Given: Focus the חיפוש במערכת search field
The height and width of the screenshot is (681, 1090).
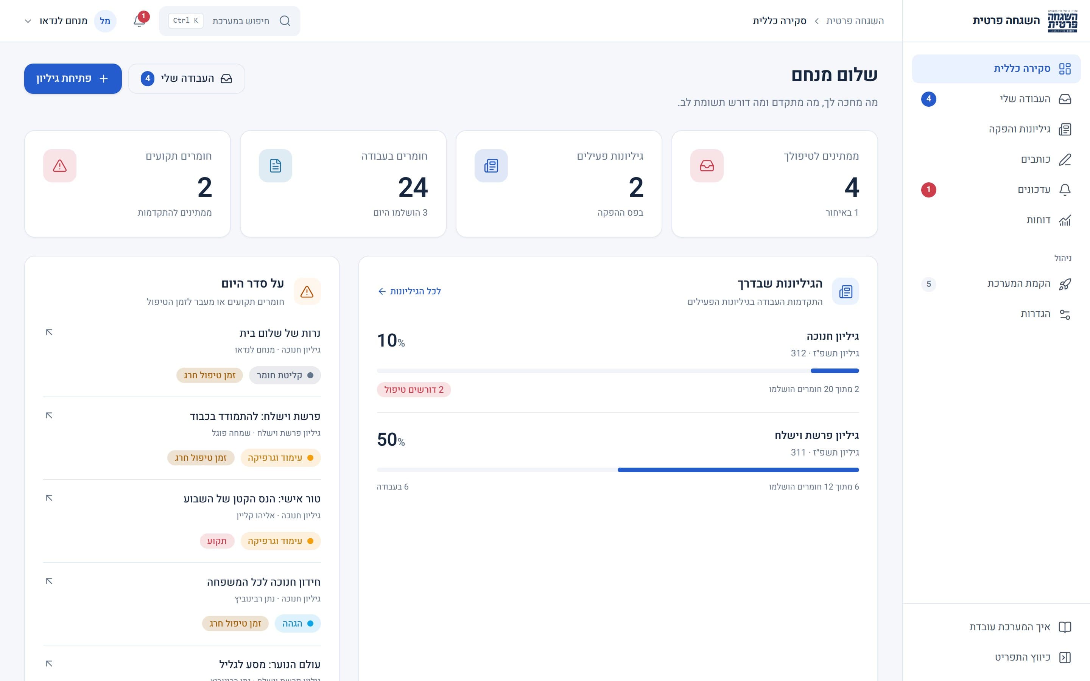Looking at the screenshot, I should pyautogui.click(x=230, y=21).
